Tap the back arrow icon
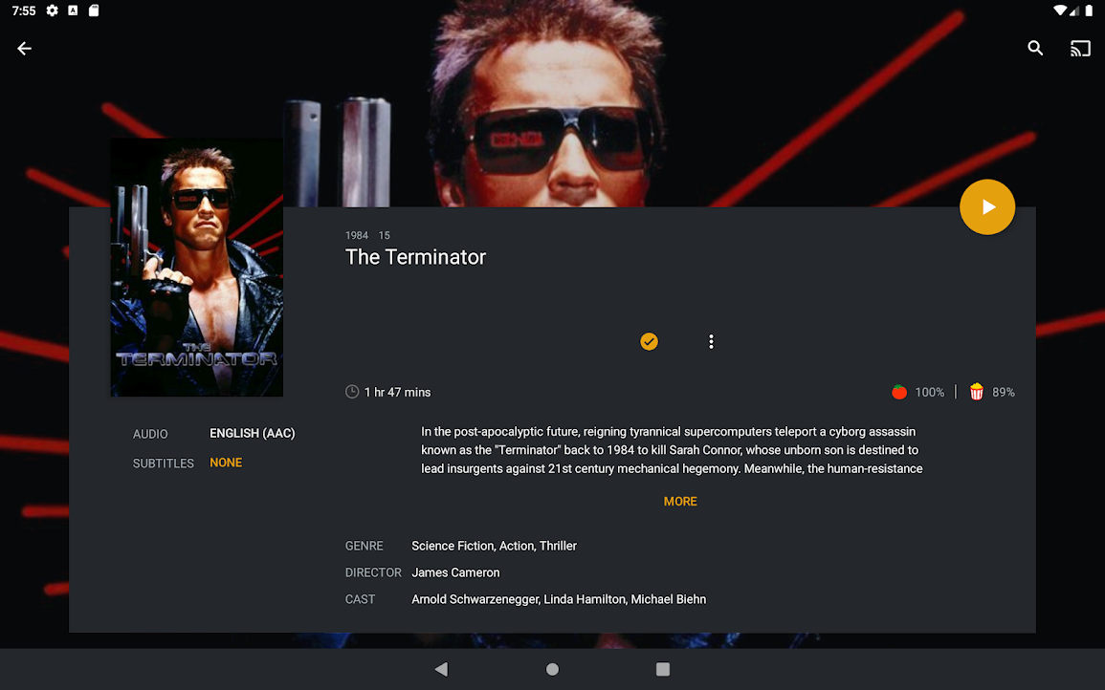 [x=25, y=49]
